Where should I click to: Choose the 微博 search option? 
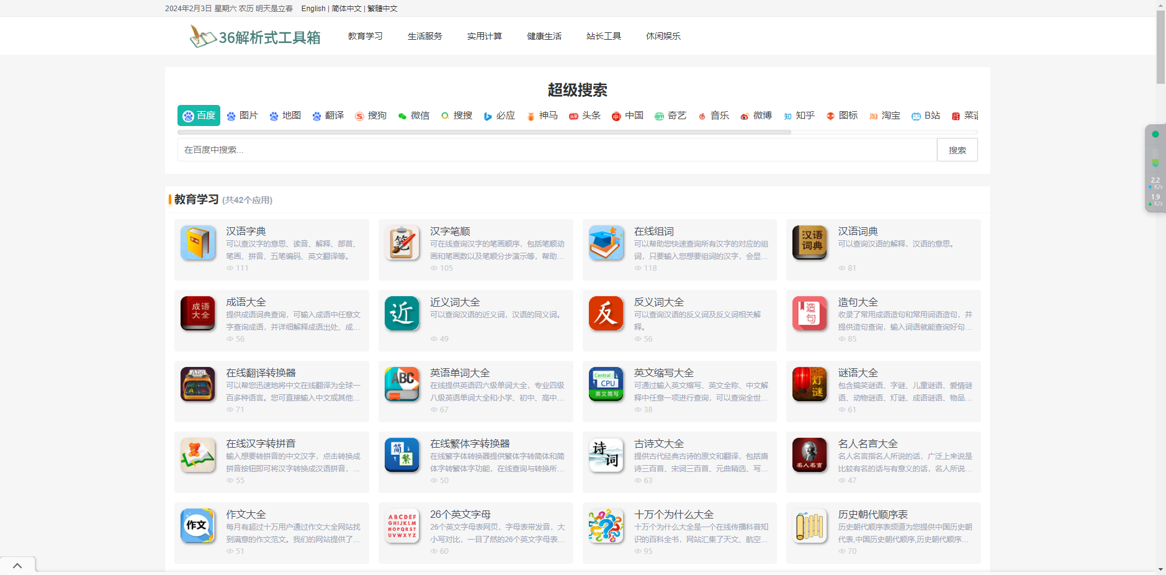point(756,115)
